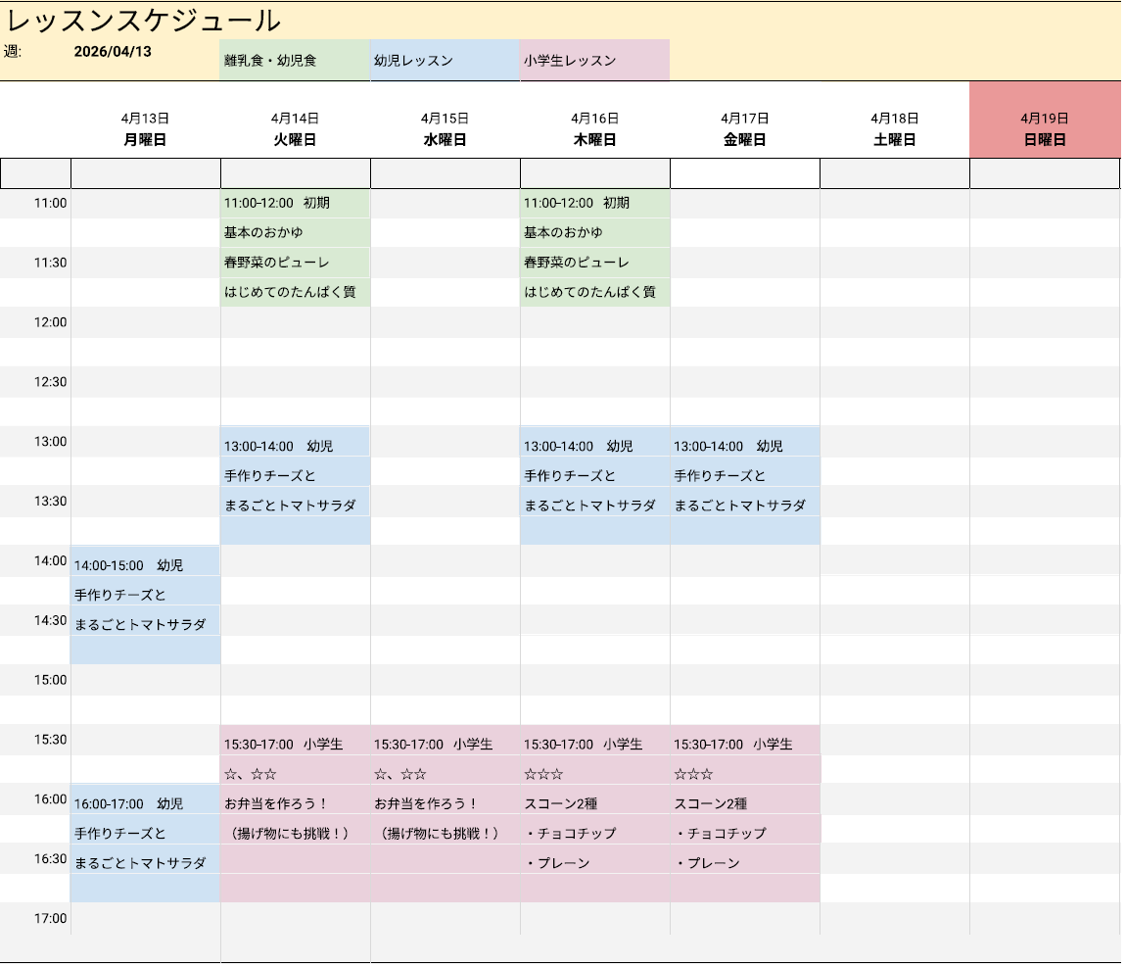Select Friday's スコーン2種 cell
The width and height of the screenshot is (1126, 966).
click(x=744, y=803)
